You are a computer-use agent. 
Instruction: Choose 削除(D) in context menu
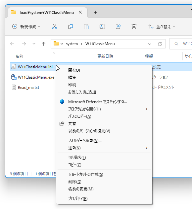(x=104, y=182)
